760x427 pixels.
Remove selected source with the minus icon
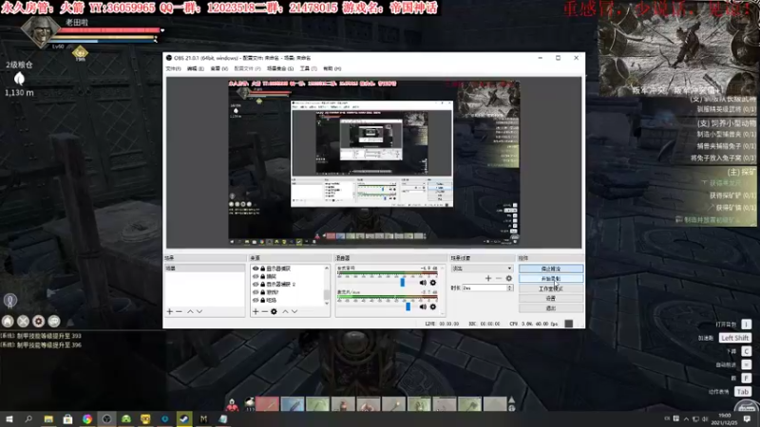coord(265,312)
